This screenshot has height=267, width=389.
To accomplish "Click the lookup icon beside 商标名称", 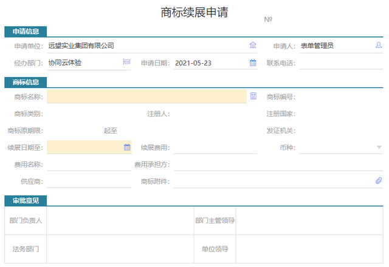I will click(253, 96).
